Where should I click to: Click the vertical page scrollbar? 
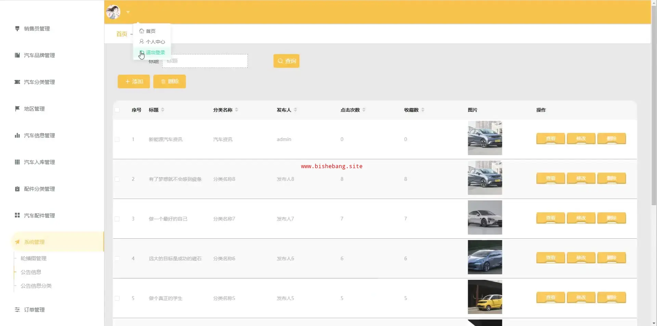pyautogui.click(x=654, y=103)
